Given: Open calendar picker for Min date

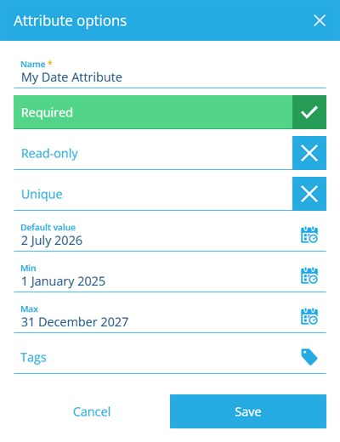Looking at the screenshot, I should [309, 275].
